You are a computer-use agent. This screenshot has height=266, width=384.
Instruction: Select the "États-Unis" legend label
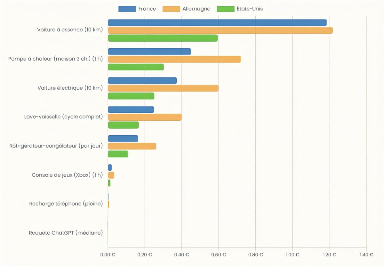pos(250,9)
